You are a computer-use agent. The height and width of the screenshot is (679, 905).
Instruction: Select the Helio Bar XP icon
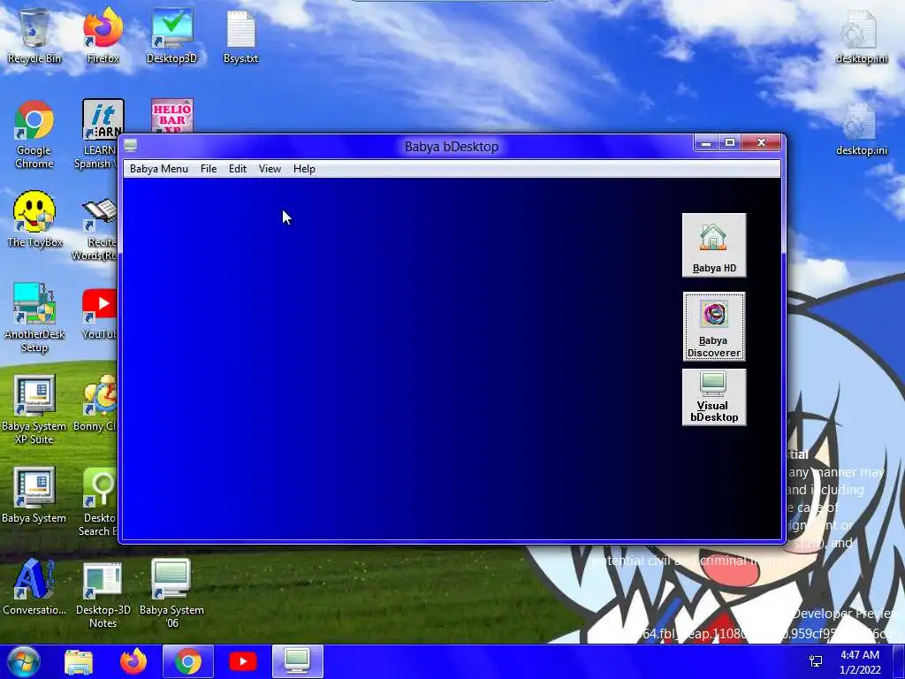point(172,116)
